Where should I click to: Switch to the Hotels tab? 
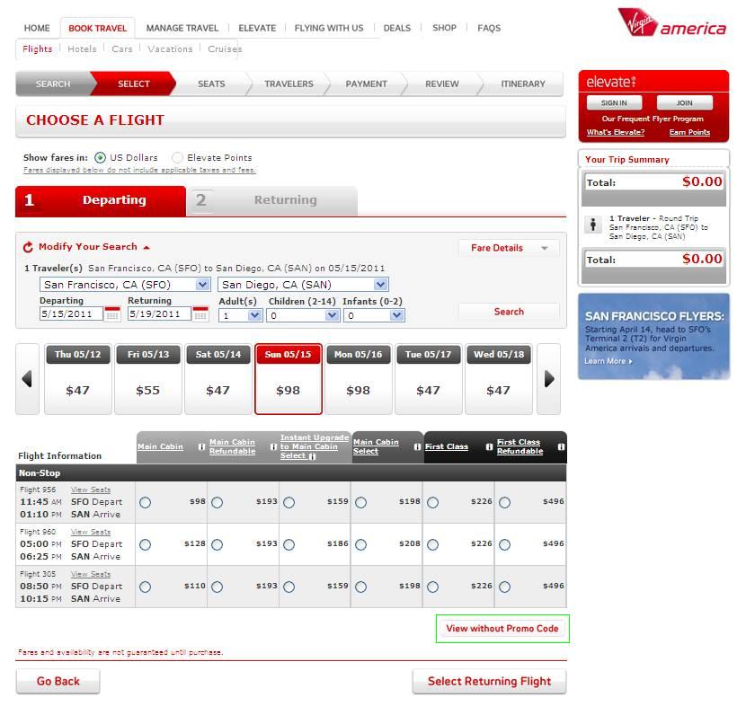tap(82, 49)
